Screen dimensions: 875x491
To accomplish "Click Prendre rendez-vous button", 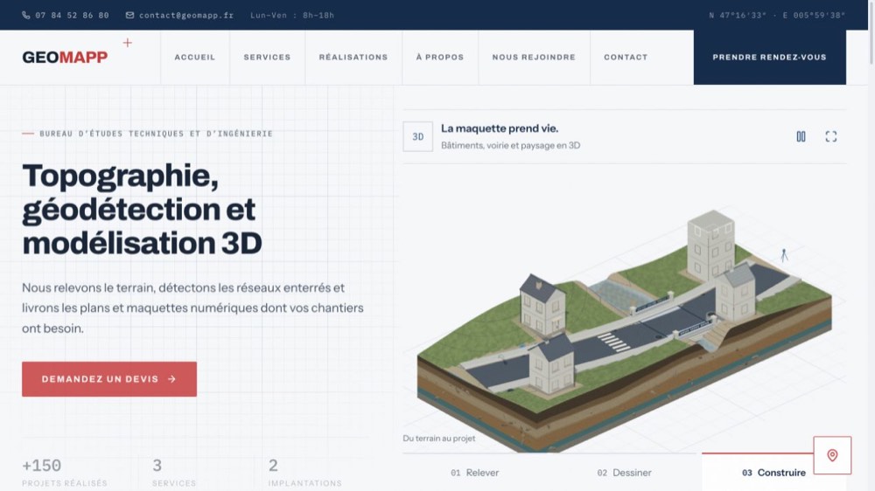I will 769,57.
